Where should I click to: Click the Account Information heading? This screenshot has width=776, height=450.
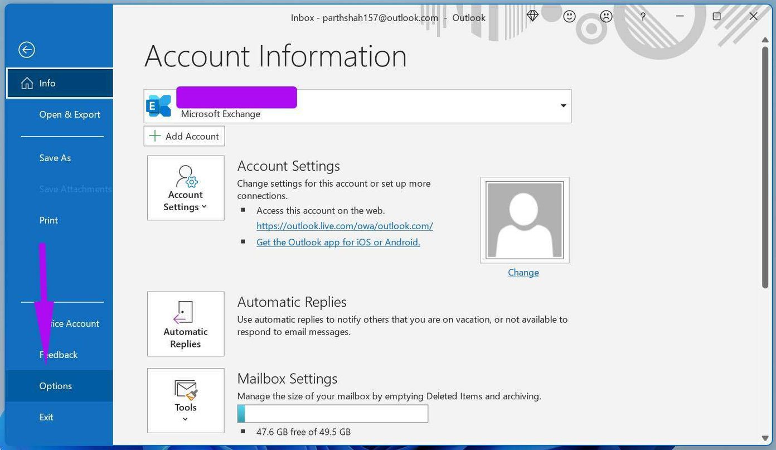pyautogui.click(x=275, y=56)
